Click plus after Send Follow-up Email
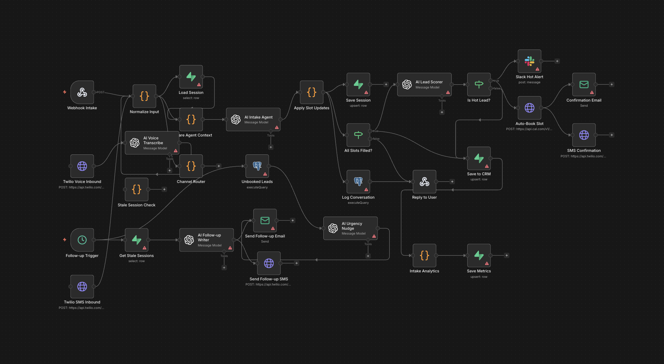664x364 pixels. [x=293, y=220]
